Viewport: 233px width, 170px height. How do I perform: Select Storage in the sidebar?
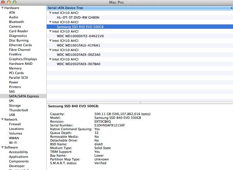(15, 105)
